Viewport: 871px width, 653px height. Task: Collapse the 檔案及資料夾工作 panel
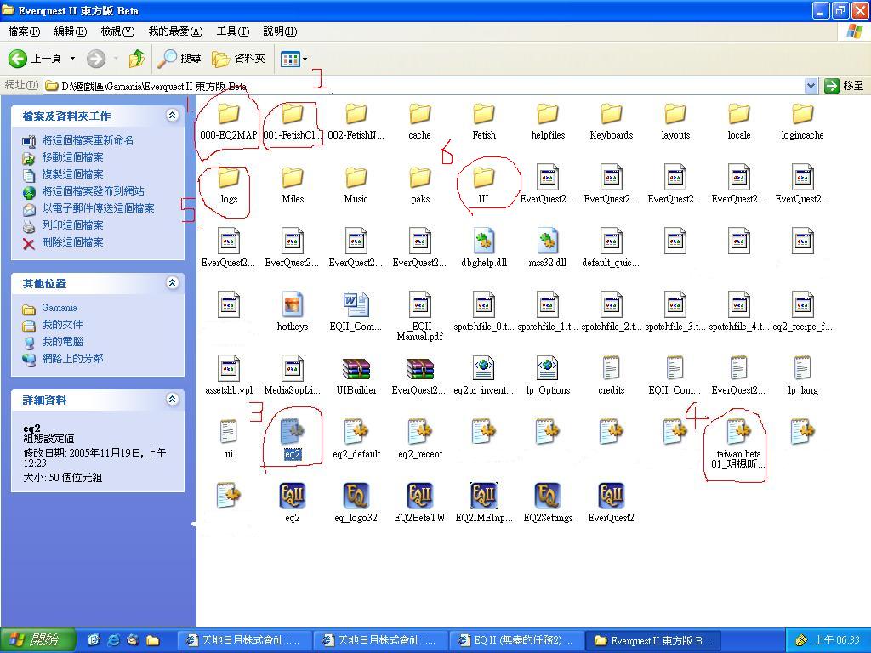[172, 116]
